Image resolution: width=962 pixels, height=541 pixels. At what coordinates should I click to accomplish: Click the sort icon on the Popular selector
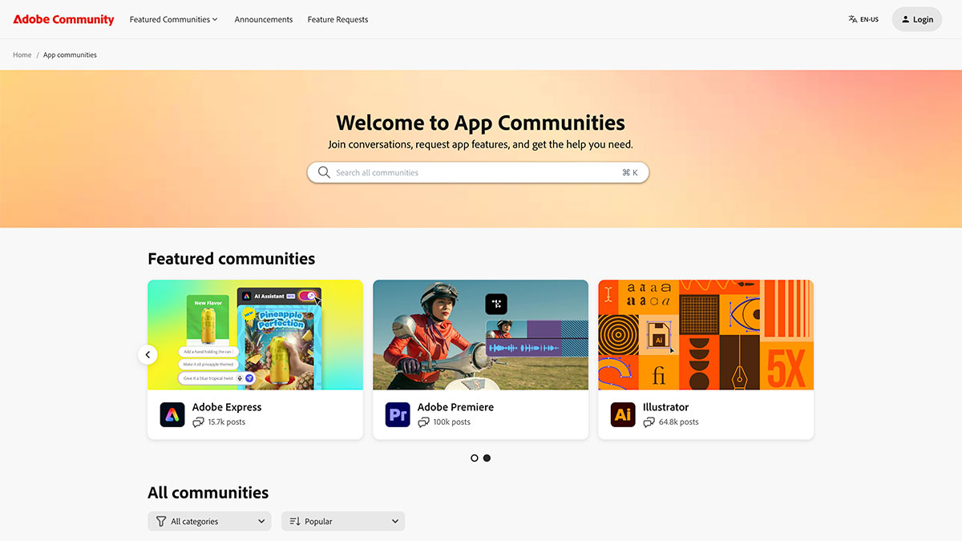coord(293,521)
